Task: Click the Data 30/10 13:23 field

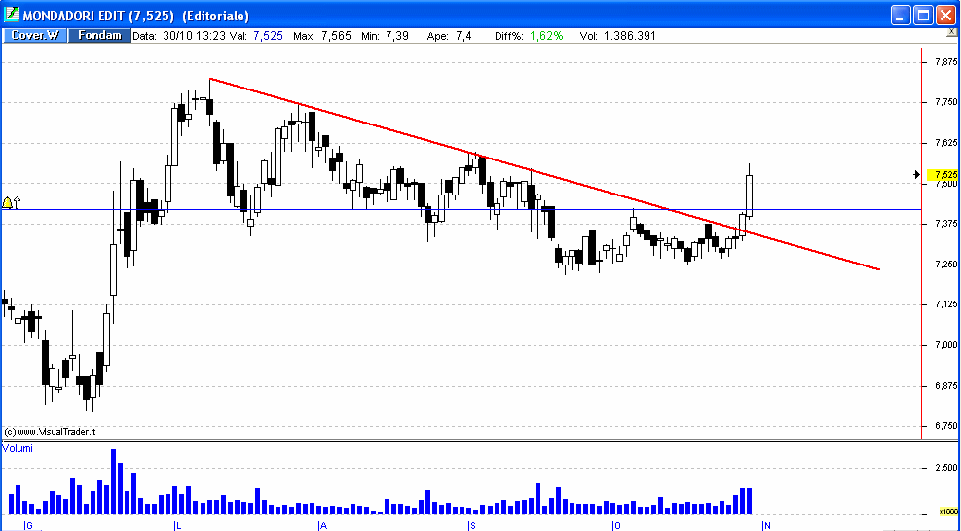Action: 178,36
